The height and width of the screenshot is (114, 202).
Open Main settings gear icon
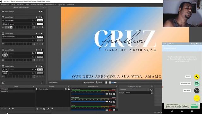click(3, 11)
